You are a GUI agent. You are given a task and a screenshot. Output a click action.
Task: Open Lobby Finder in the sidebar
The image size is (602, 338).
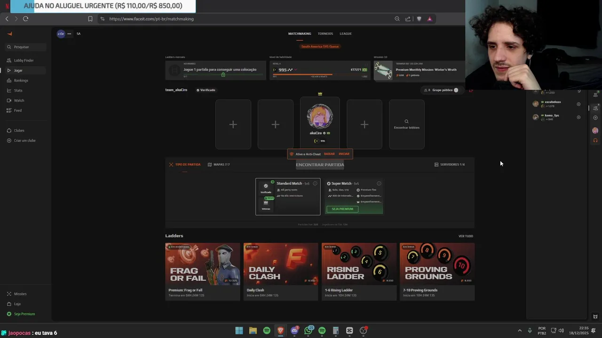tap(26, 61)
